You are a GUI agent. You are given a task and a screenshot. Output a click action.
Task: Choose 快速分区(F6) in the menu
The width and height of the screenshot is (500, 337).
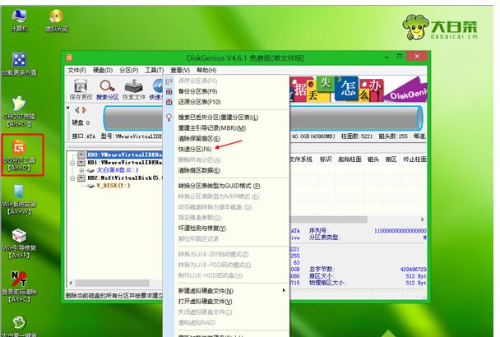pos(195,150)
